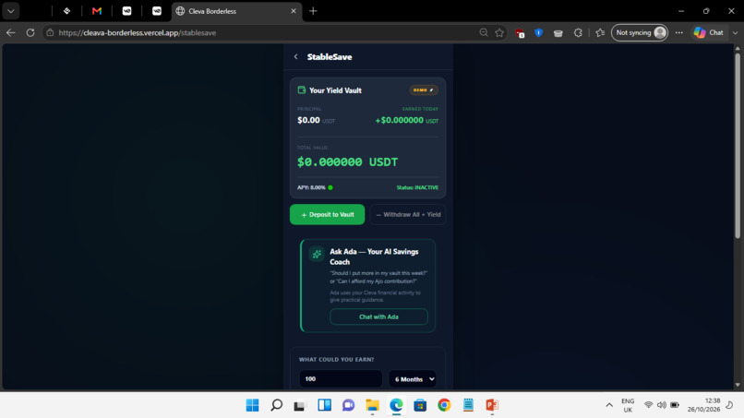
Task: Open Windows taskbar Search
Action: point(277,405)
